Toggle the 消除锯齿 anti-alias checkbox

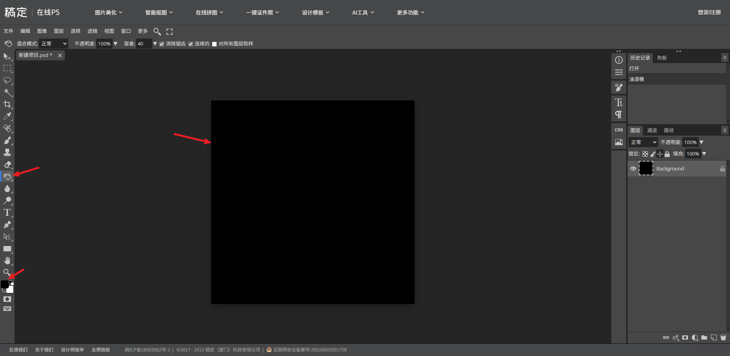tap(162, 44)
